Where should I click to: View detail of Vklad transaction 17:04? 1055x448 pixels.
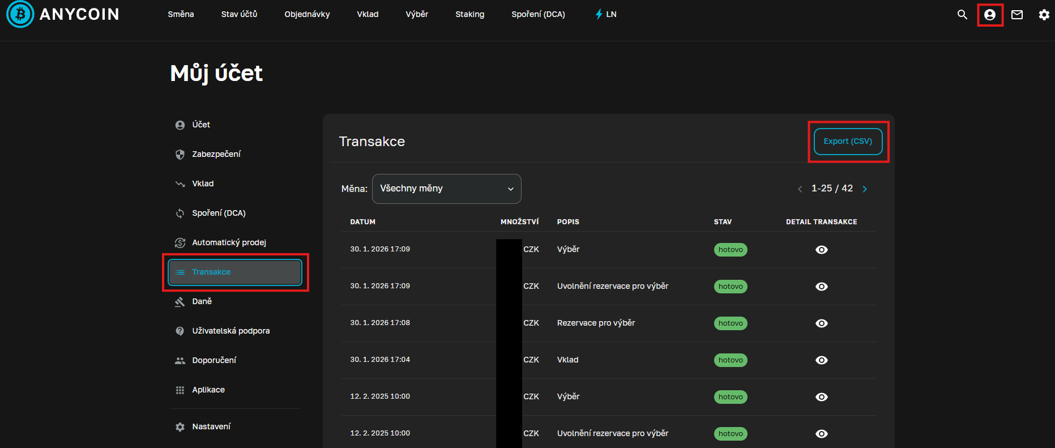click(x=822, y=360)
